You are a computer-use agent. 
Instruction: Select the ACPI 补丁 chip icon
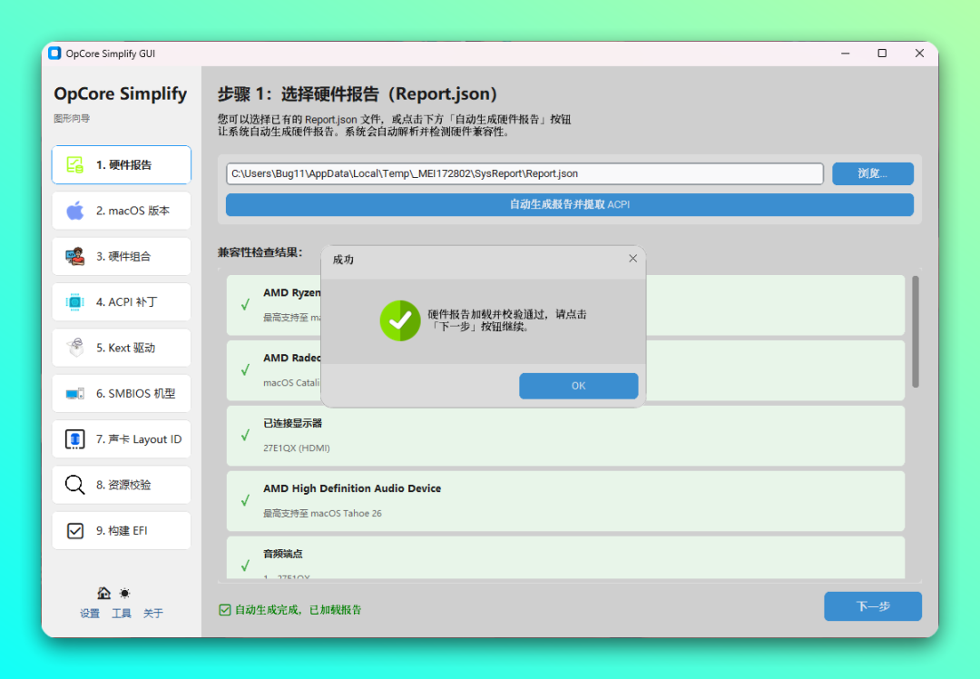point(75,301)
